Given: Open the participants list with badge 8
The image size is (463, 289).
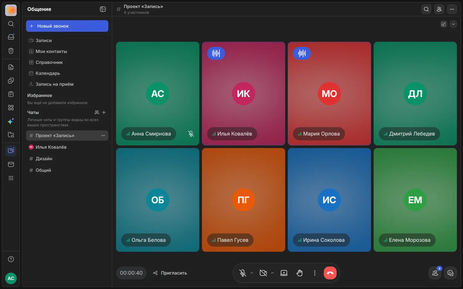Looking at the screenshot, I should [x=435, y=273].
